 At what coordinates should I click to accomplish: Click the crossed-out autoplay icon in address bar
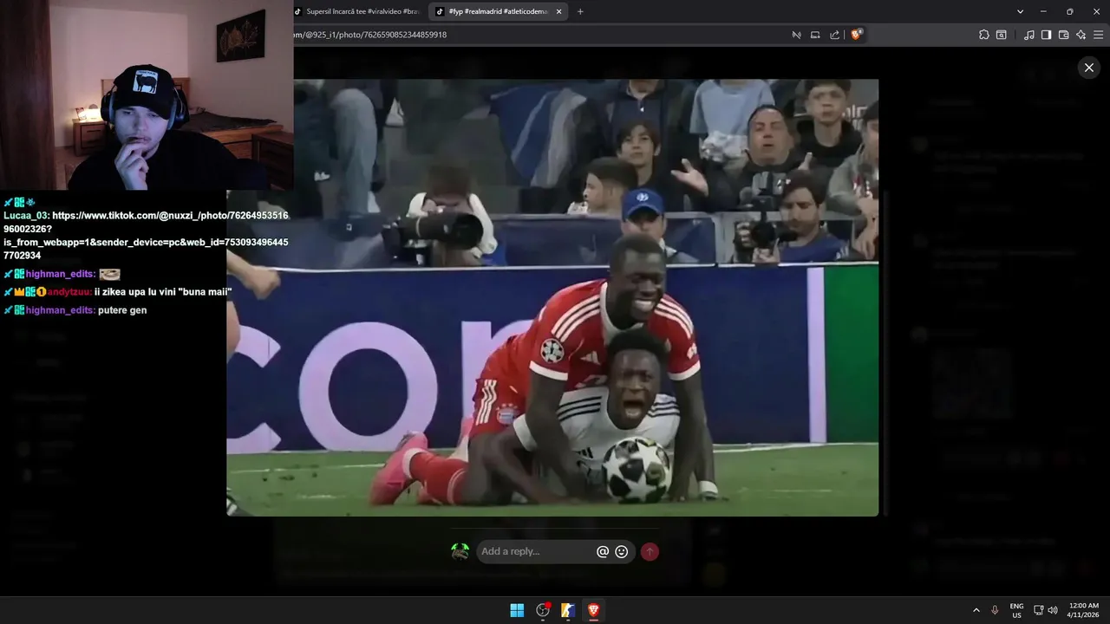796,35
